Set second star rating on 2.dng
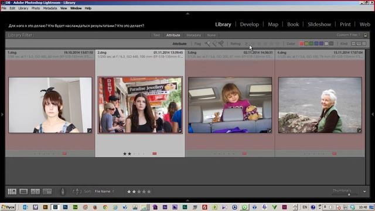 click(129, 154)
